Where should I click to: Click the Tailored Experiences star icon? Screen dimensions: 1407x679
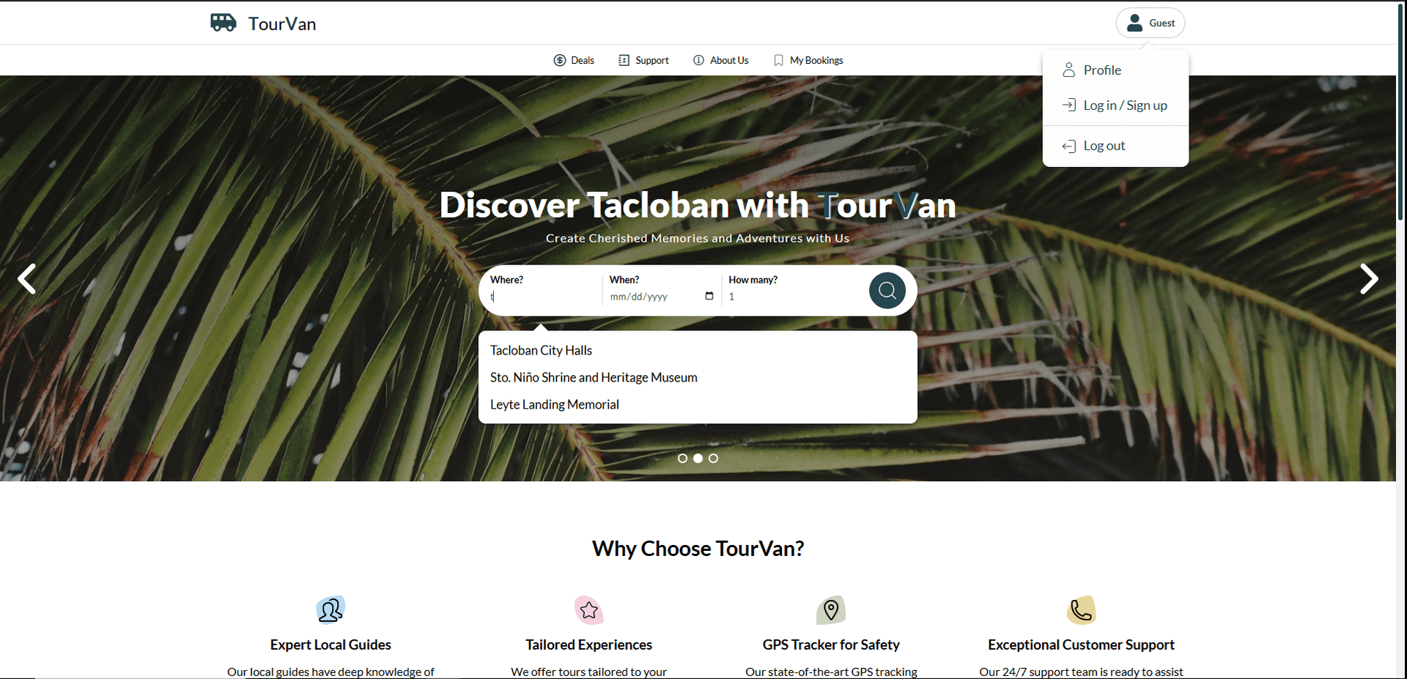pos(588,609)
